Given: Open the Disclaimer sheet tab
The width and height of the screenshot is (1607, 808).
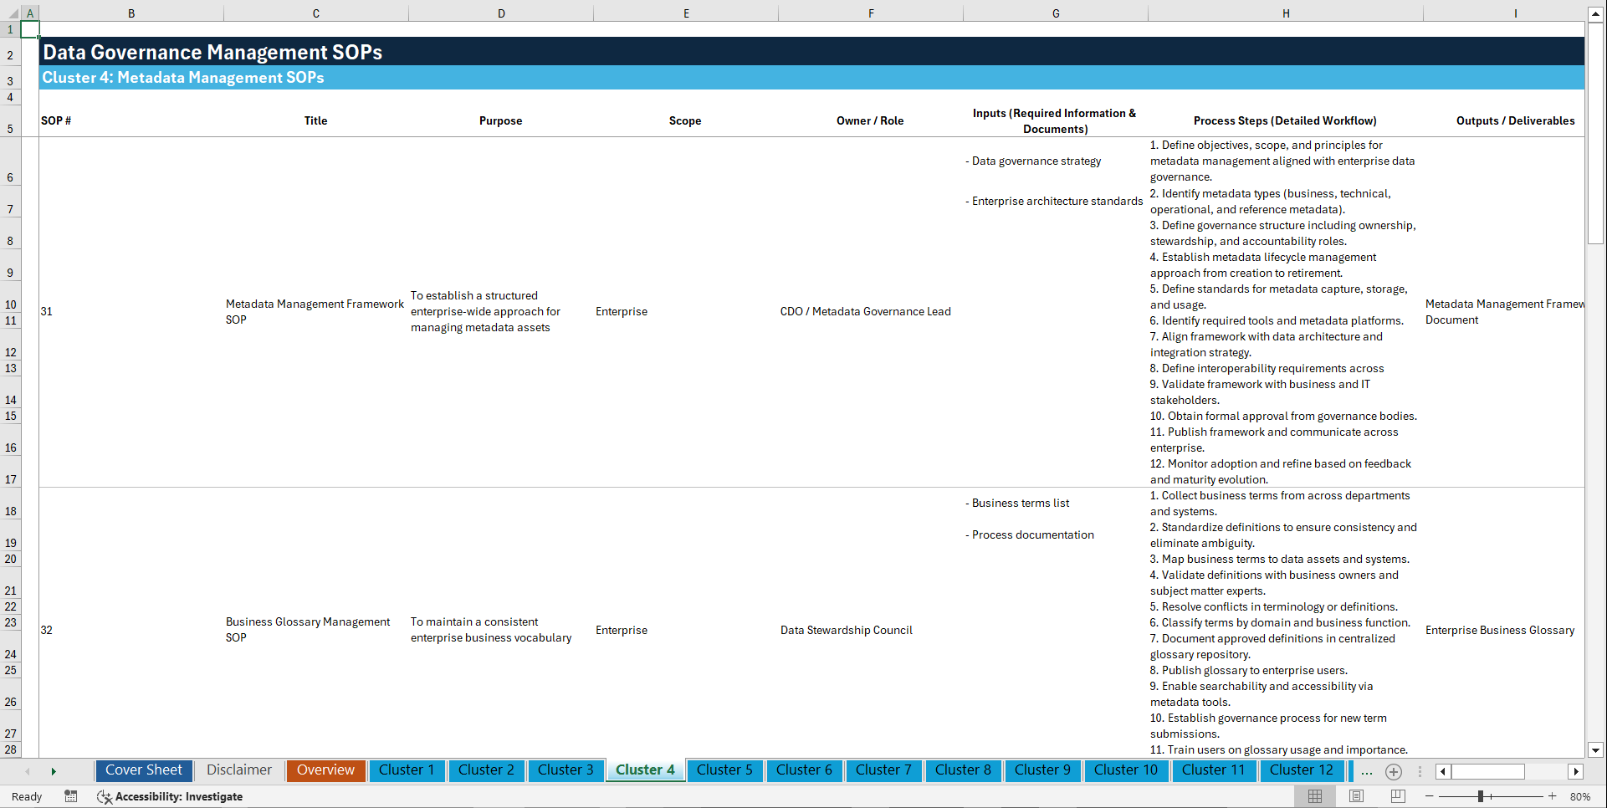Looking at the screenshot, I should coord(239,770).
